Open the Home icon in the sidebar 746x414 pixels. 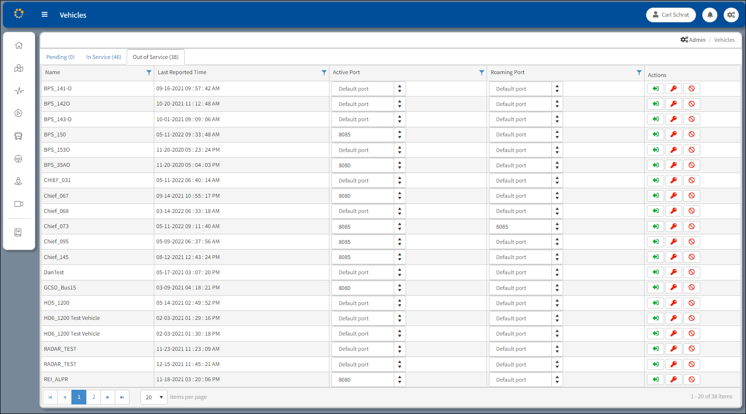click(x=19, y=45)
